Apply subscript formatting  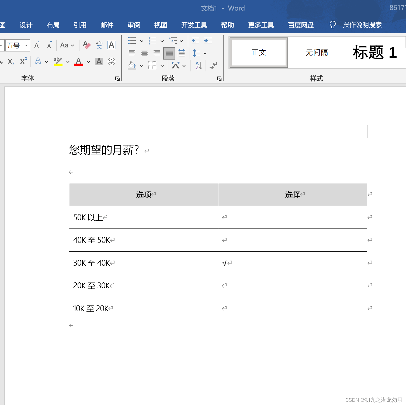point(11,62)
